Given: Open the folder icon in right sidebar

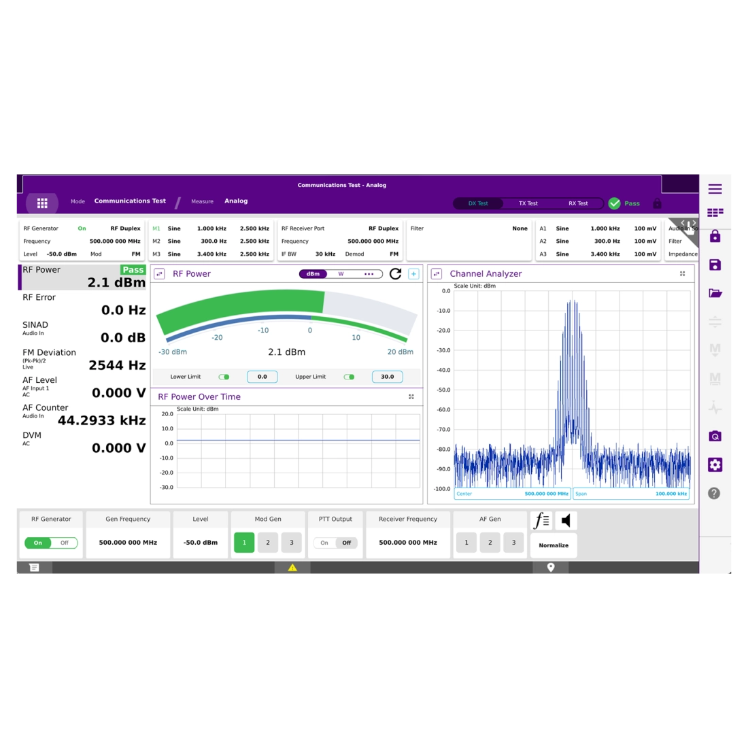Looking at the screenshot, I should (715, 294).
